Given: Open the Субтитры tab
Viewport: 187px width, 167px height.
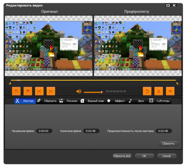Looking at the screenshot, I should click(x=159, y=101).
